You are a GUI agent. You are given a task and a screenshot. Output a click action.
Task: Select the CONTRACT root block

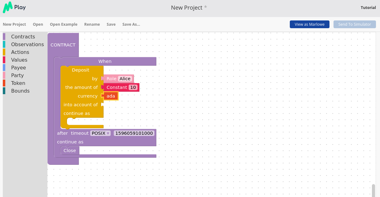point(63,45)
